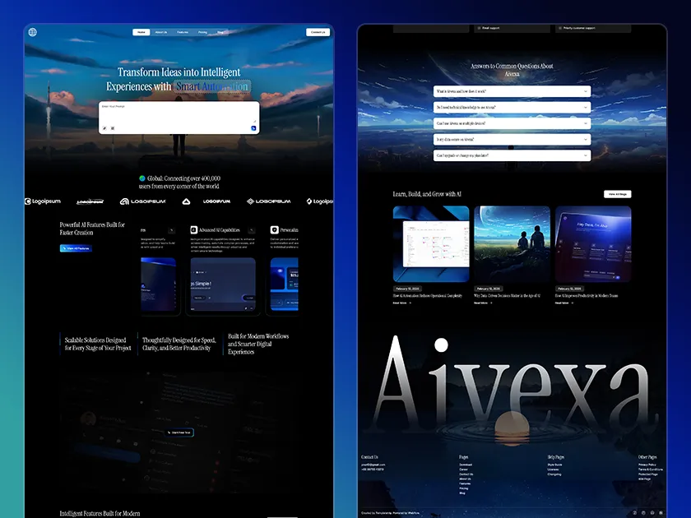This screenshot has width=691, height=518.
Task: Click the shield icon on the Personalization card
Action: tap(275, 230)
